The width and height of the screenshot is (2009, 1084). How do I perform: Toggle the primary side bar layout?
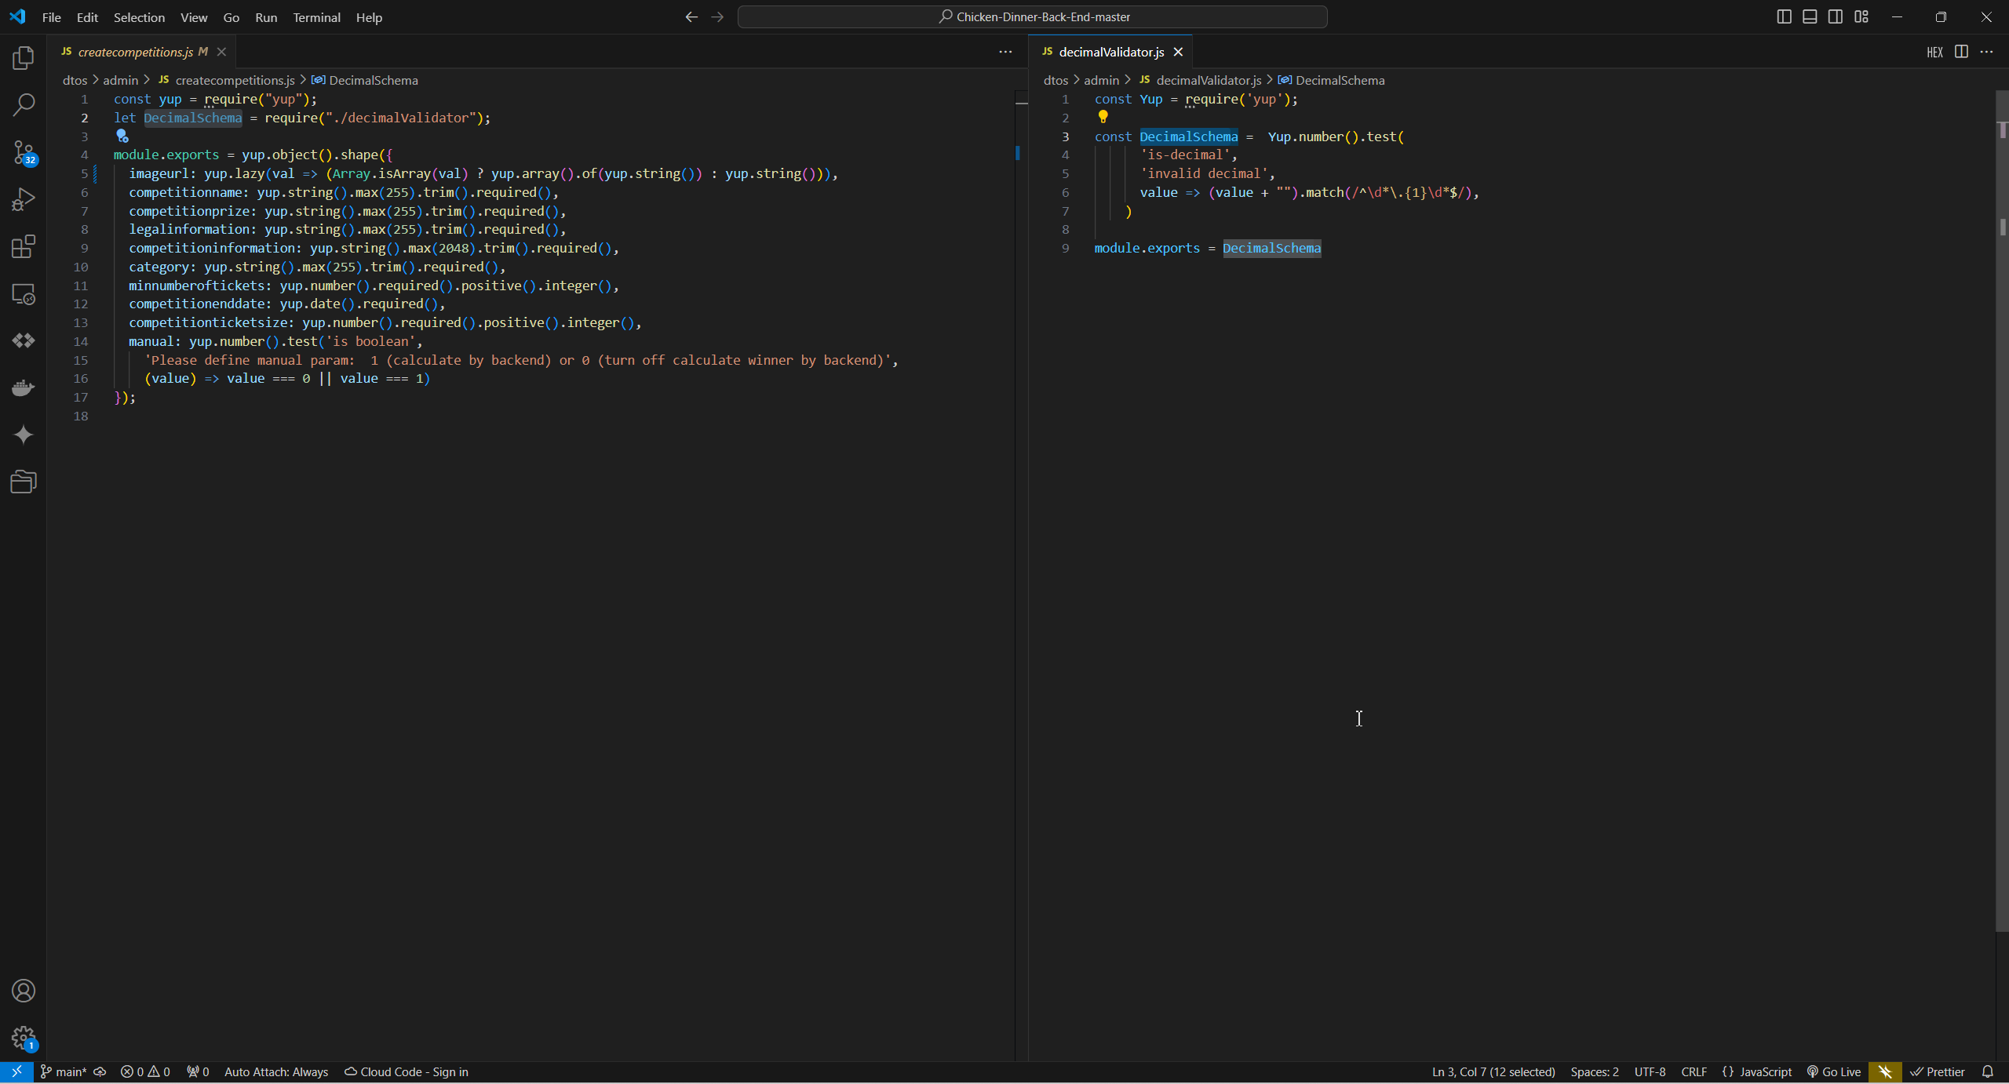coord(1784,16)
